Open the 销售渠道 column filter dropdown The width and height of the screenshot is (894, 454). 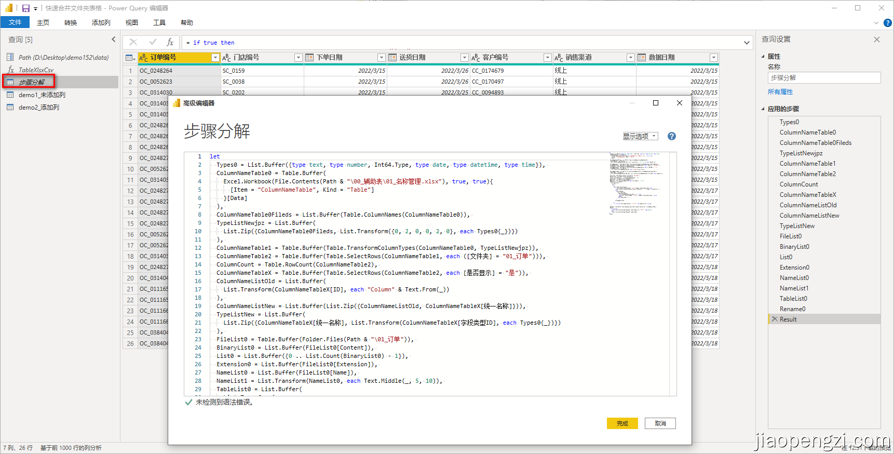pyautogui.click(x=631, y=58)
